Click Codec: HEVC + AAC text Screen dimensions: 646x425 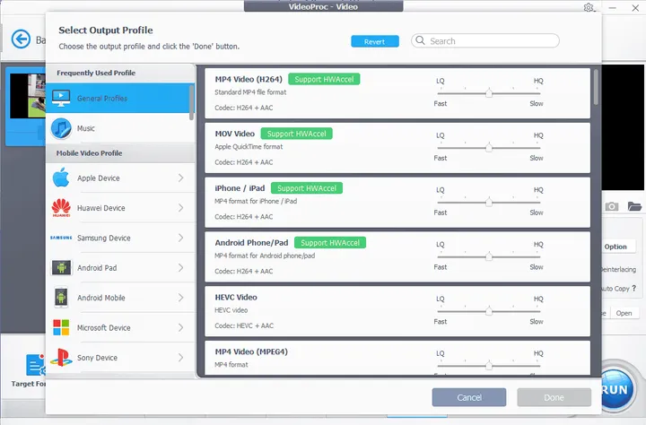click(x=244, y=325)
